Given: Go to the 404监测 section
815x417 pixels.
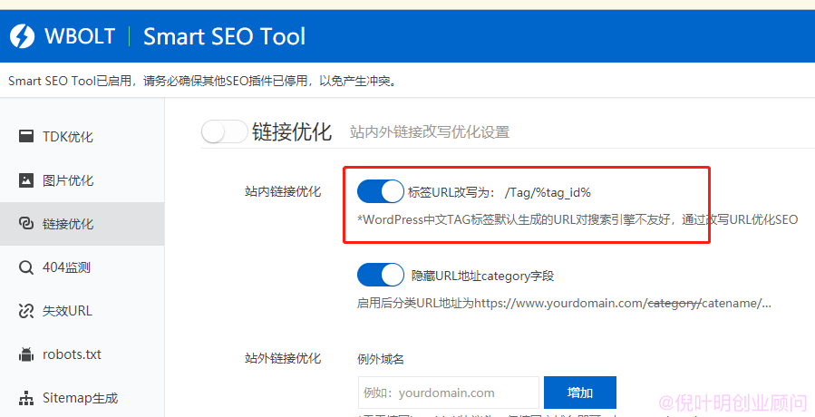Looking at the screenshot, I should (x=82, y=267).
